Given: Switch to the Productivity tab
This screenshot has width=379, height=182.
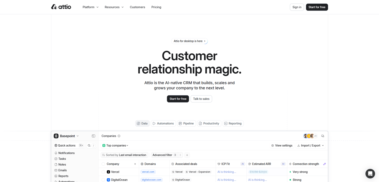Looking at the screenshot, I should point(209,124).
